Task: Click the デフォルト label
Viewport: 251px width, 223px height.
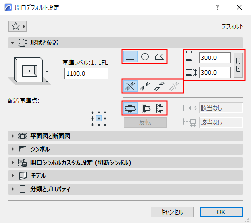Action: (232, 27)
